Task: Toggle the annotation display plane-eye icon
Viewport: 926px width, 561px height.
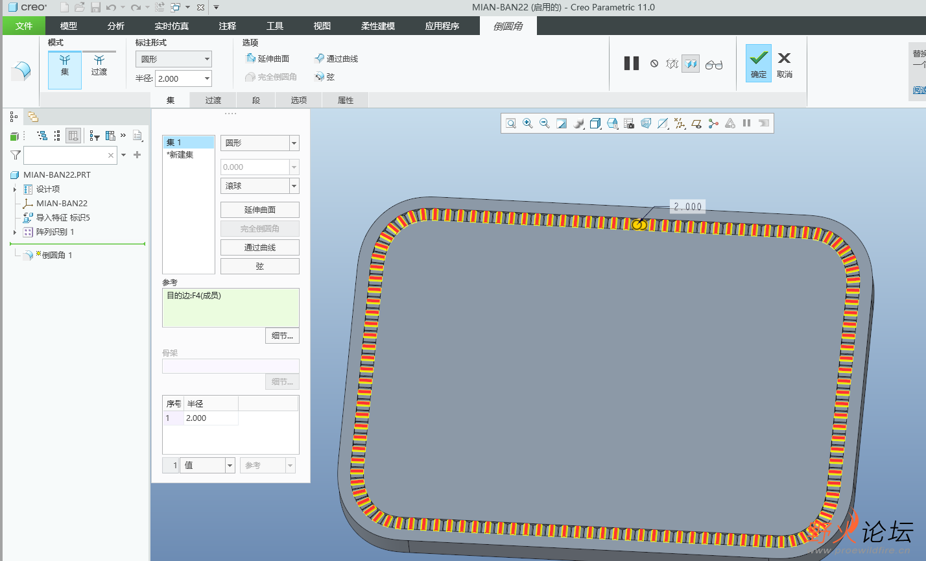Action: [696, 123]
